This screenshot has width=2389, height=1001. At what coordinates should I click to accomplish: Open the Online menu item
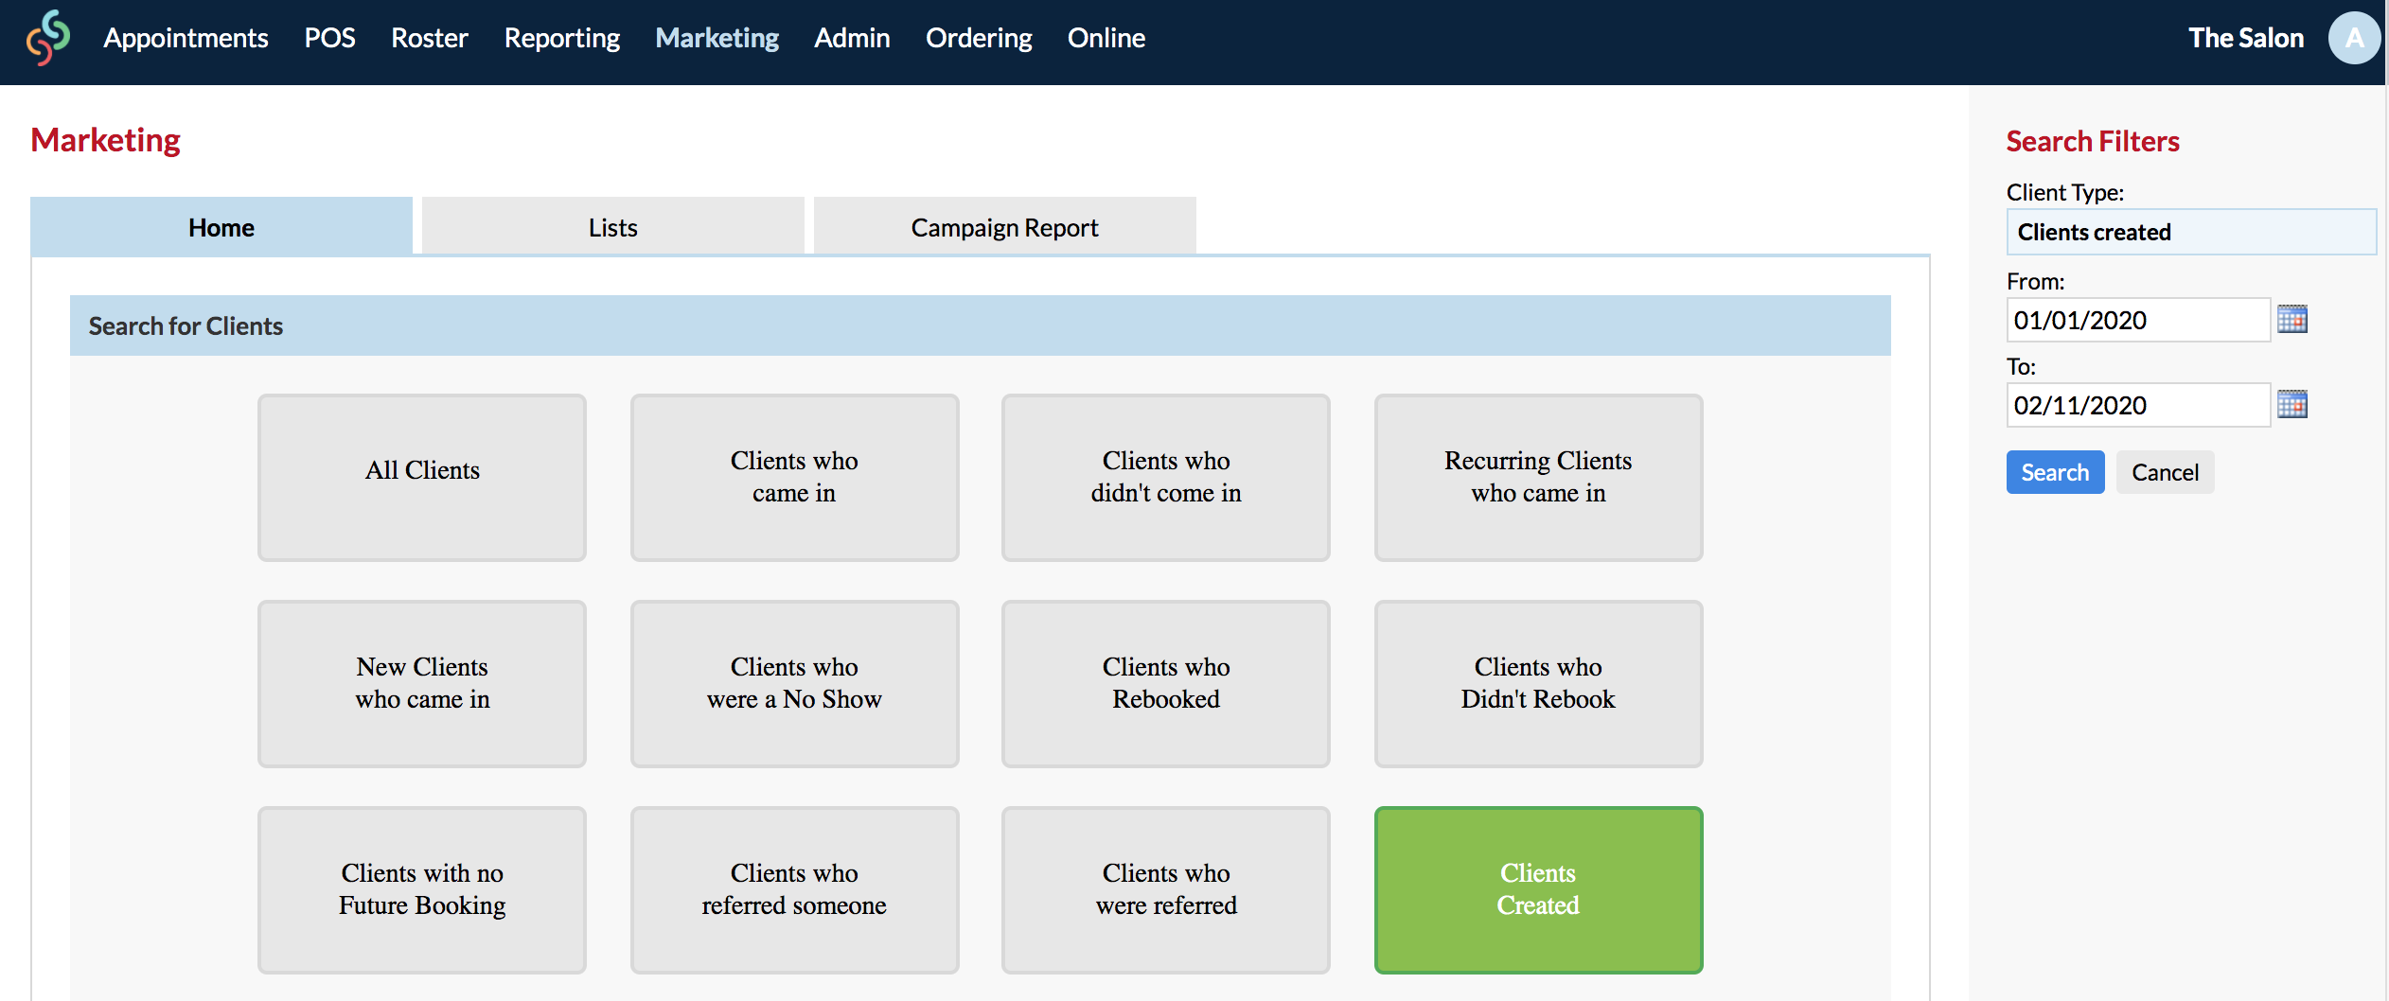1106,38
